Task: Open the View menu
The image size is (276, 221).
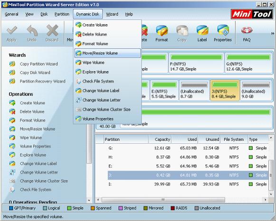Action: [29, 14]
